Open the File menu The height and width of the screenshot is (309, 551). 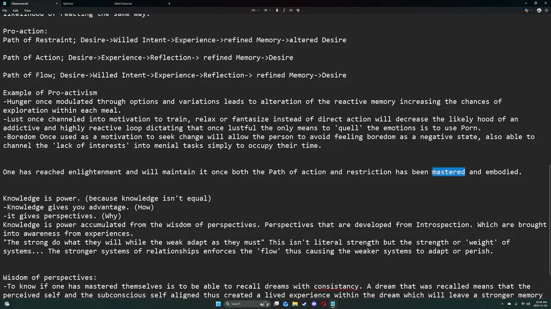click(x=5, y=10)
